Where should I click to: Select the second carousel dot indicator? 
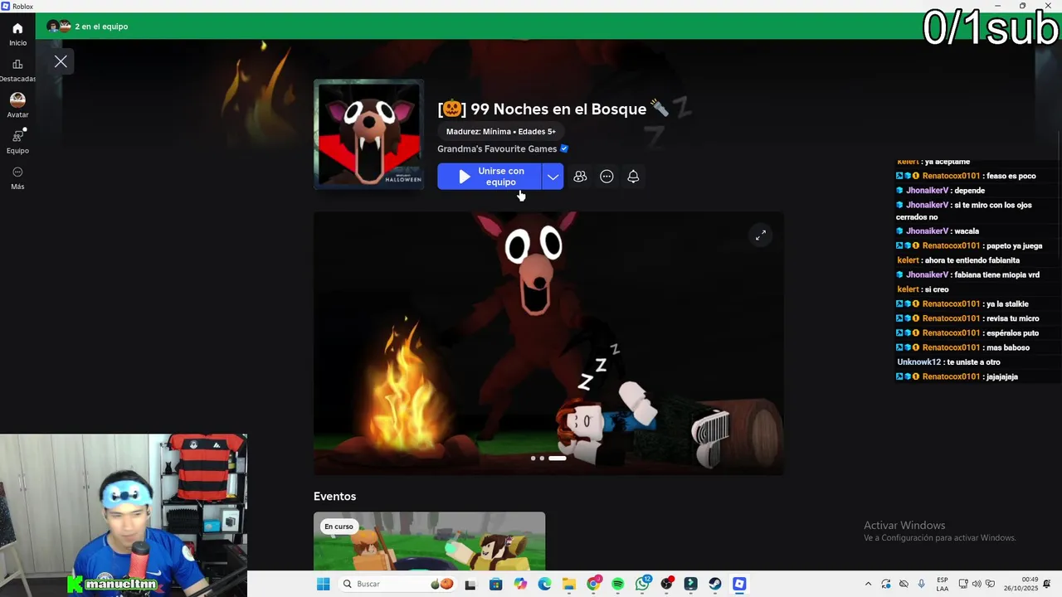tap(542, 458)
